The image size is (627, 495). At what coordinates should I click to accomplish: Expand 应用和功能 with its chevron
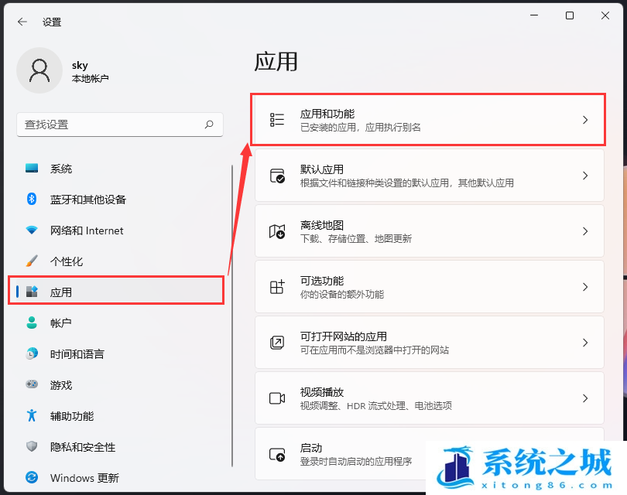(585, 120)
